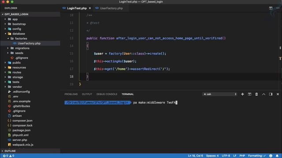The height and width of the screenshot is (158, 282).
Task: Maximize the panel with the up chevron
Action: (263, 94)
